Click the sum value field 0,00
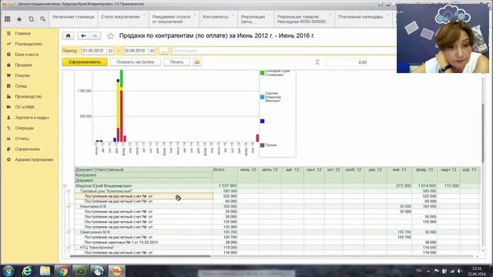The height and width of the screenshot is (277, 493). click(x=347, y=62)
